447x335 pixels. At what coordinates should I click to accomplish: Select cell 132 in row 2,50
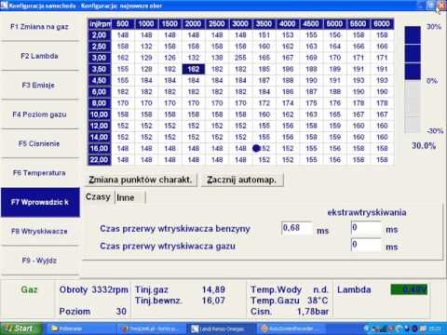(146, 47)
